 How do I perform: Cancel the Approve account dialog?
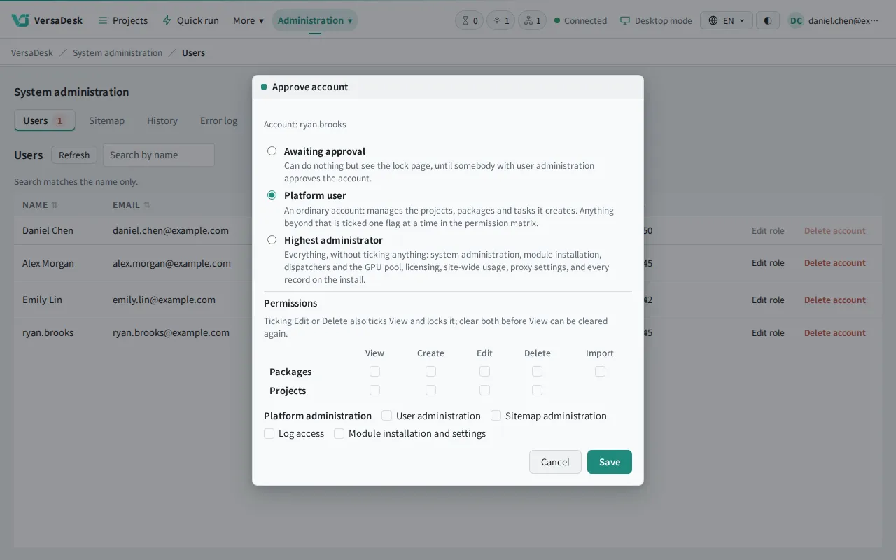[555, 462]
